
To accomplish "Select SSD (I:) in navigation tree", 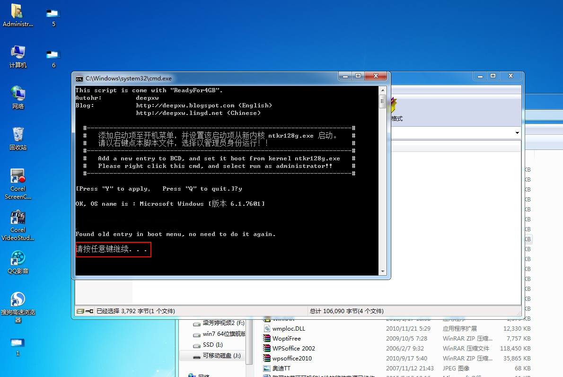I will click(x=212, y=345).
